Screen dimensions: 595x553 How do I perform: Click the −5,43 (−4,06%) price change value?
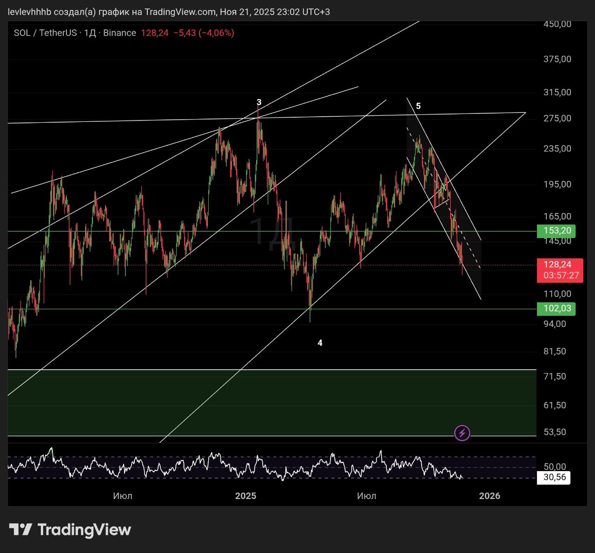click(x=204, y=33)
